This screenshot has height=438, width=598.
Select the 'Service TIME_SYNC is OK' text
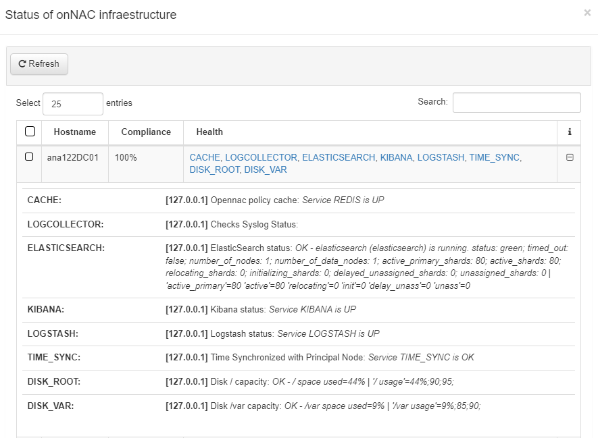421,357
